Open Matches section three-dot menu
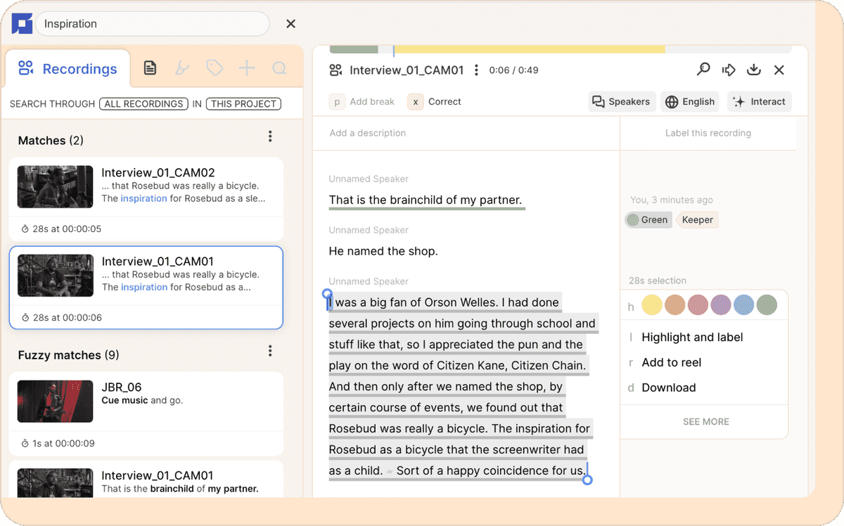The height and width of the screenshot is (526, 844). coord(270,136)
